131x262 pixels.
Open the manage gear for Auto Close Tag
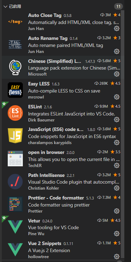click(117, 29)
